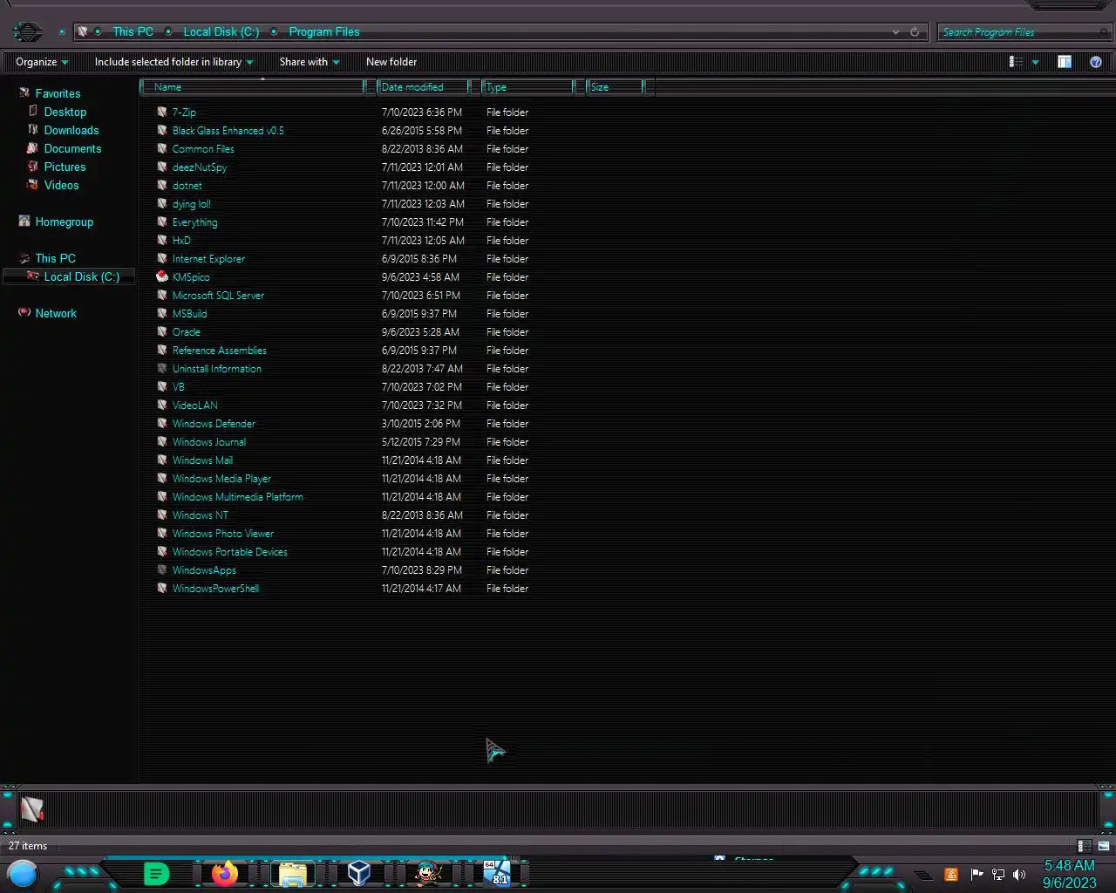Open the Help question mark icon
Viewport: 1116px width, 893px height.
point(1096,62)
